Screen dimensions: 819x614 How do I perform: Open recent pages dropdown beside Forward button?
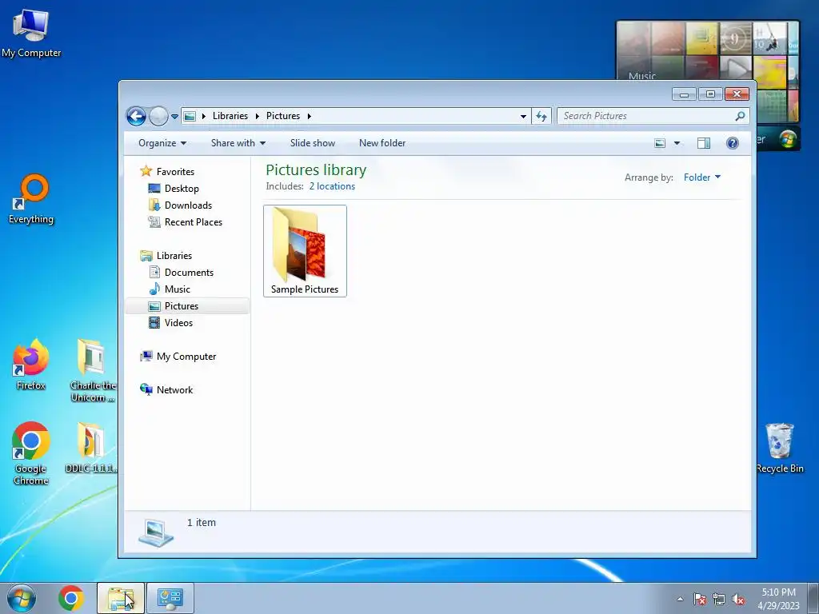174,117
